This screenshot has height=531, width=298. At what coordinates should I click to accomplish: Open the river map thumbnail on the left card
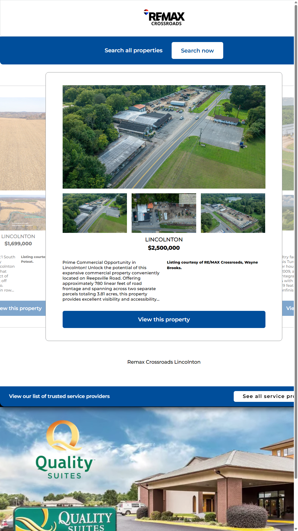(x=23, y=213)
